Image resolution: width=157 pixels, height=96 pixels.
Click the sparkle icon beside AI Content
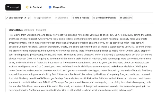(27, 7)
